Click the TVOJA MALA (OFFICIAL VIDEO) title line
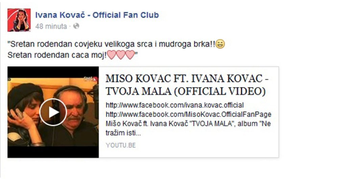 tap(186, 91)
